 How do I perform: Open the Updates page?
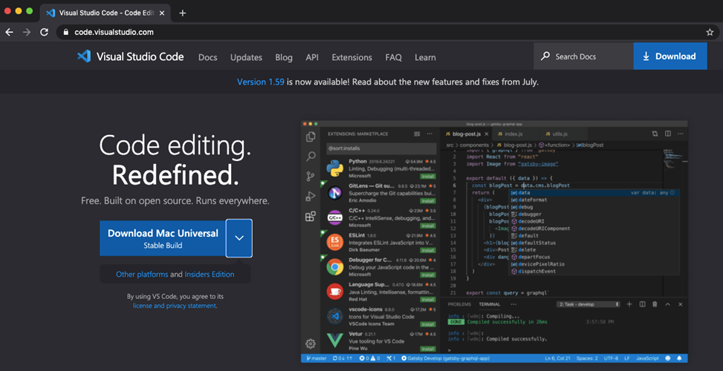246,58
